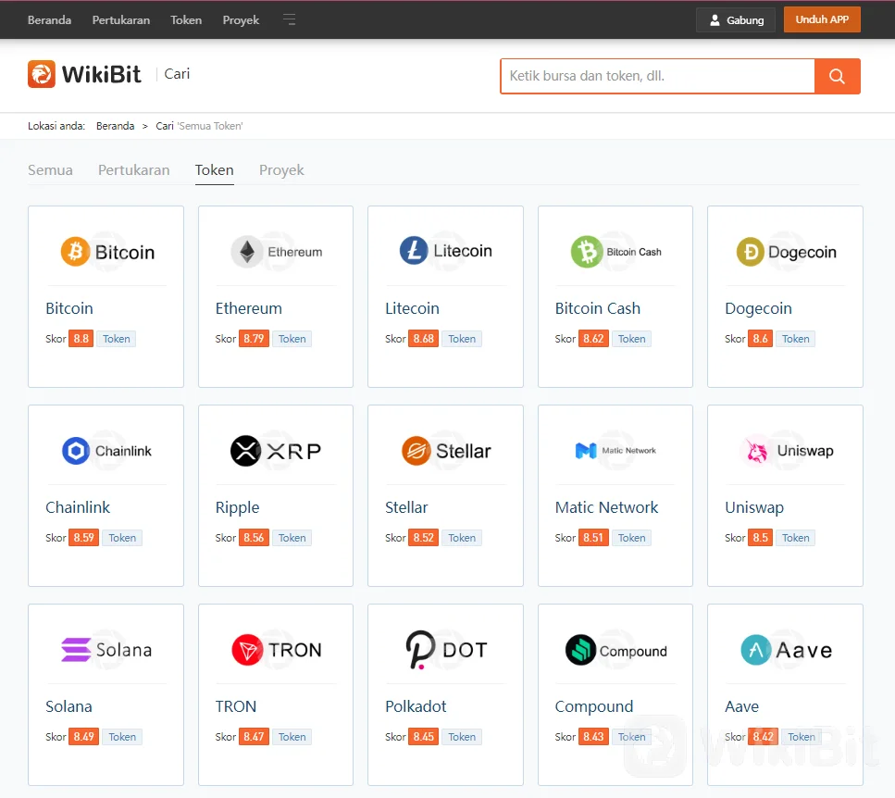Open the Matic Network title link
The height and width of the screenshot is (798, 895).
[606, 507]
